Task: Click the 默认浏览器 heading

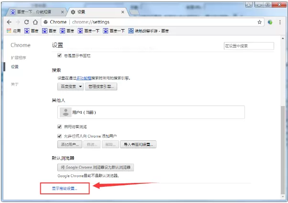Action: click(63, 158)
